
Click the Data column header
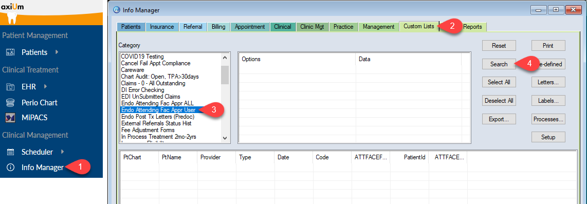[x=409, y=59]
